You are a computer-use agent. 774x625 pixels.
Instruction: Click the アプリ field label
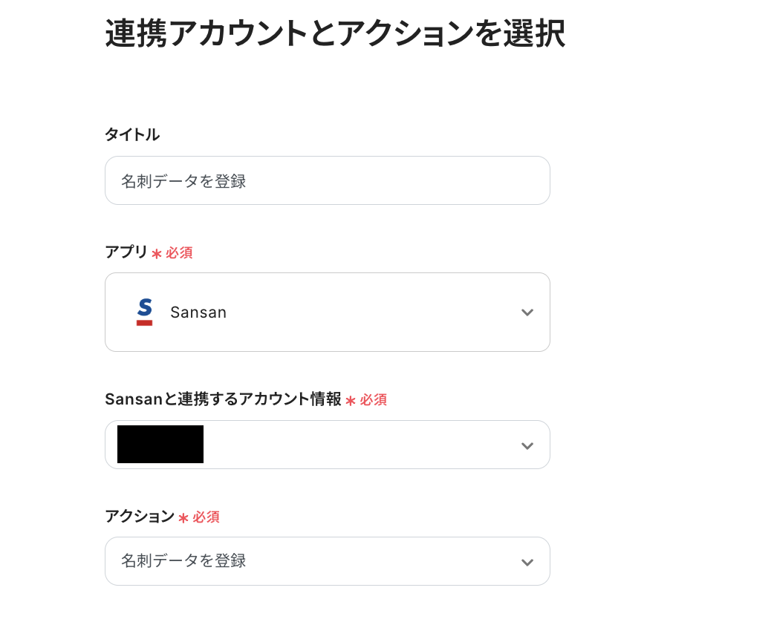[126, 252]
